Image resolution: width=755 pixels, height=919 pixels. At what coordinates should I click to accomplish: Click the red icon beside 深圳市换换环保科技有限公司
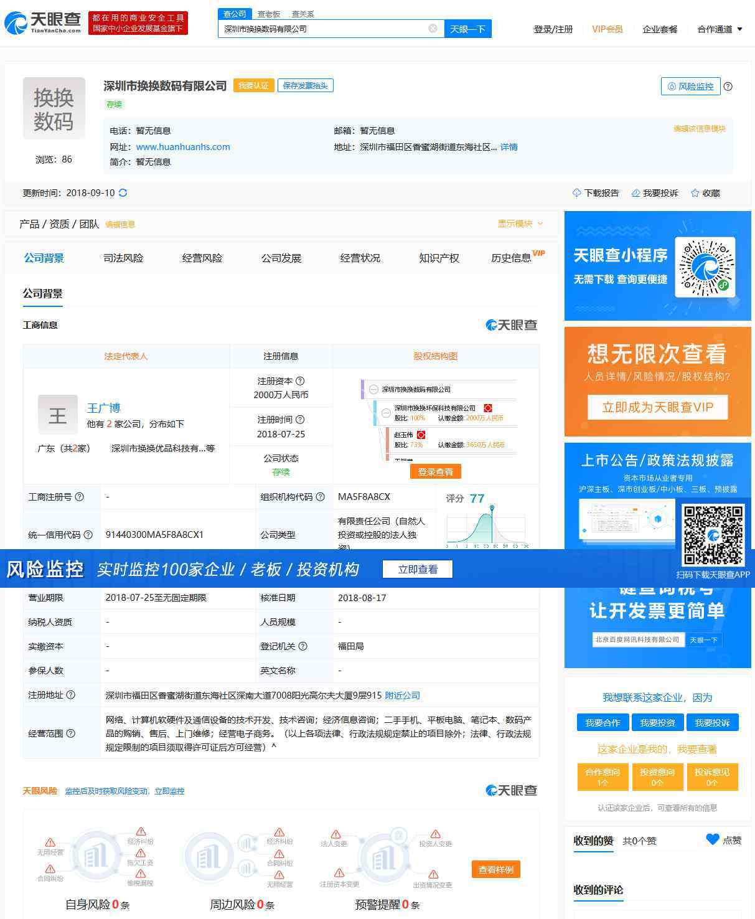(x=488, y=408)
